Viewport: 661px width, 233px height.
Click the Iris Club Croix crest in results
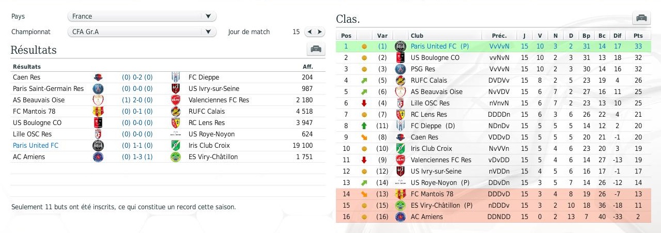[x=176, y=146]
